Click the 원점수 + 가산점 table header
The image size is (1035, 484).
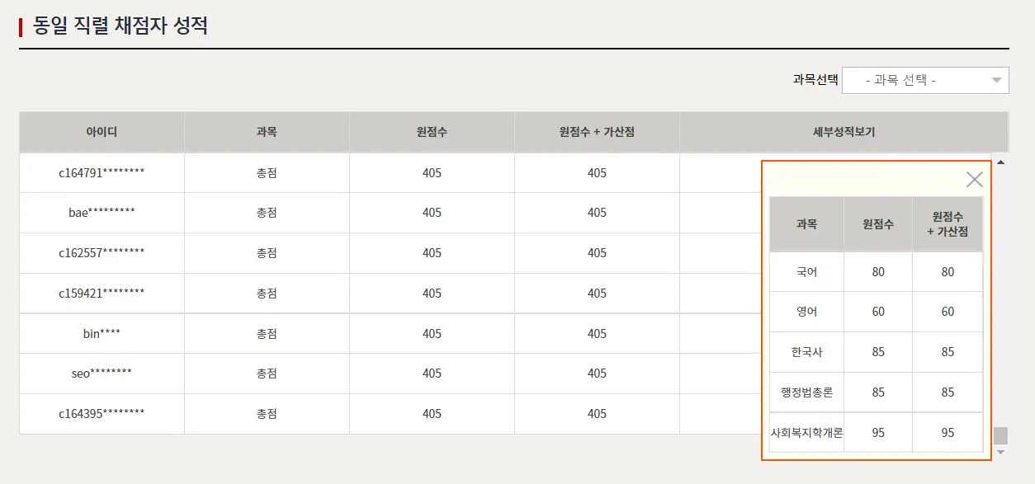pos(597,132)
